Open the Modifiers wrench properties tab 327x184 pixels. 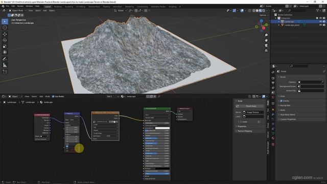(273, 114)
